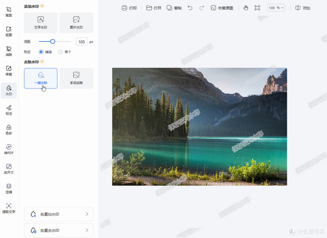
Task: Click the 打印 print toolbar button
Action: (x=129, y=8)
